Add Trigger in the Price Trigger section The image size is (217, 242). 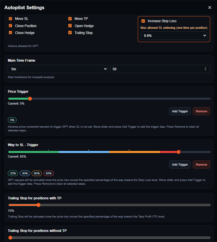point(180,111)
